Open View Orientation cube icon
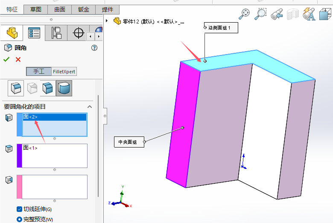The image size is (333, 223). click(x=325, y=14)
